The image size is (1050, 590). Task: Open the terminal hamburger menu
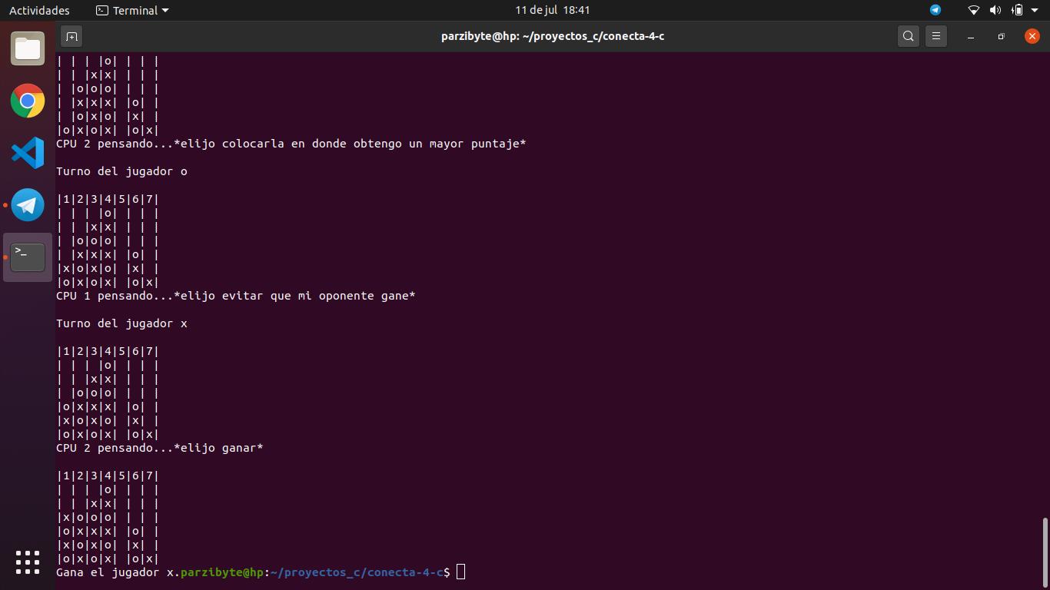935,36
